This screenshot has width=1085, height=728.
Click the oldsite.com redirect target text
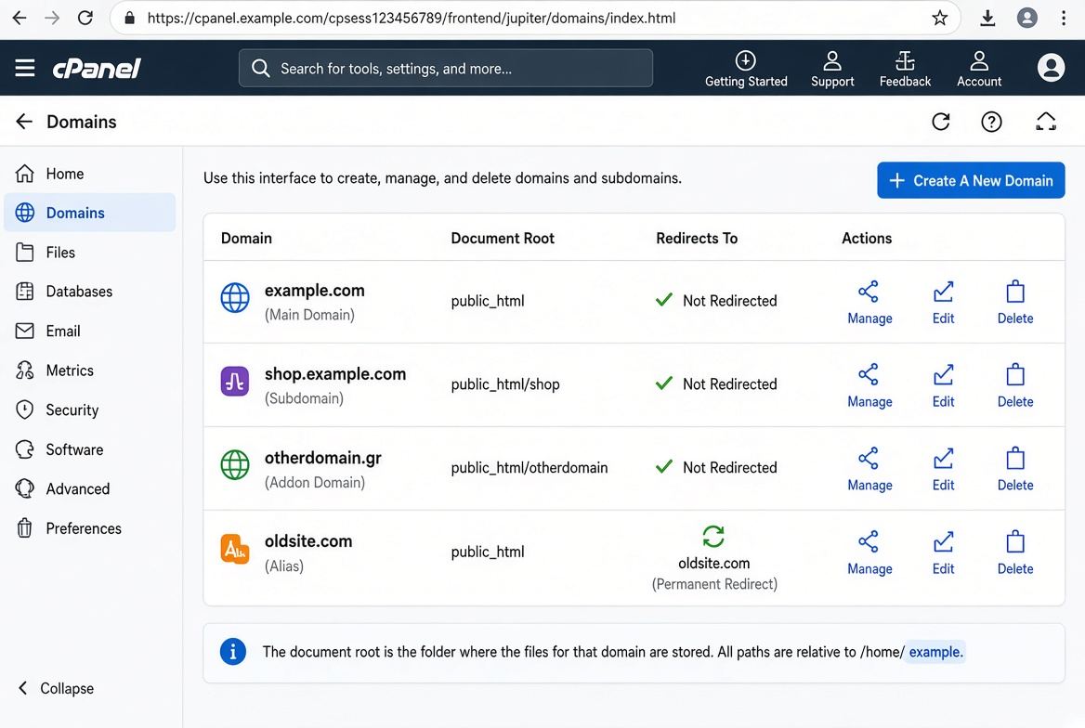[x=714, y=564]
